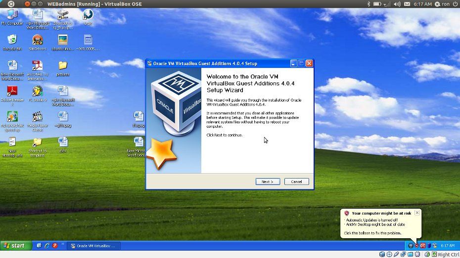
Task: Open the Ubuntu messaging envelope menu
Action: (407, 4)
